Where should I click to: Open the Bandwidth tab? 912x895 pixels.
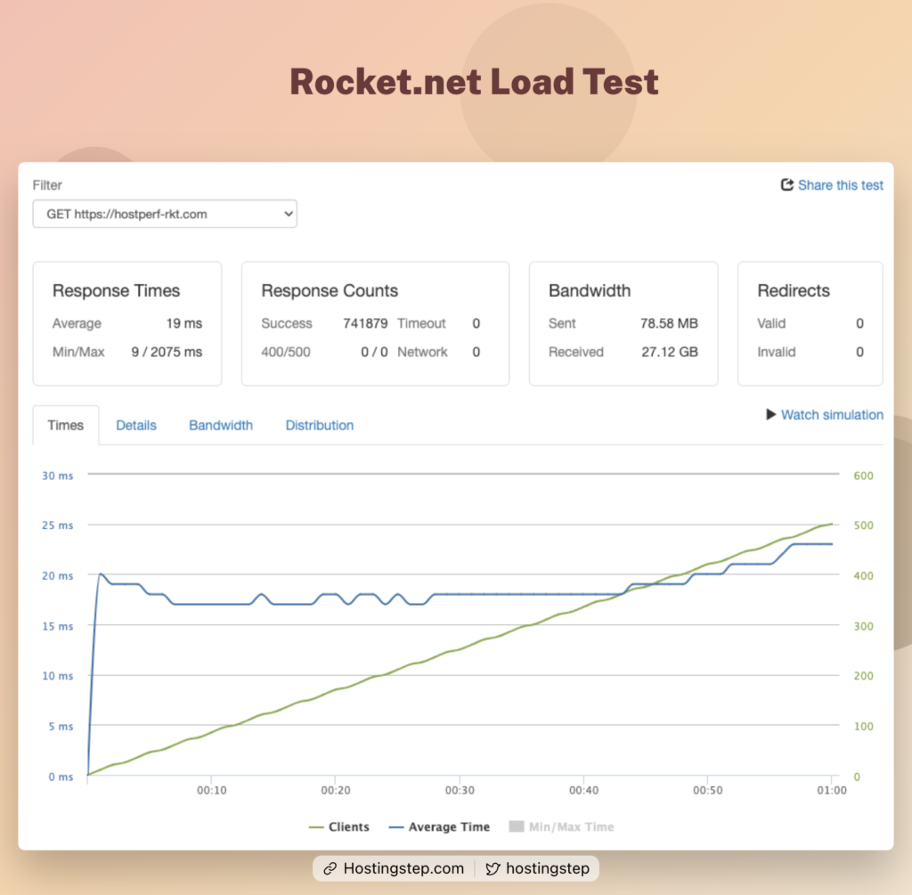coord(221,425)
